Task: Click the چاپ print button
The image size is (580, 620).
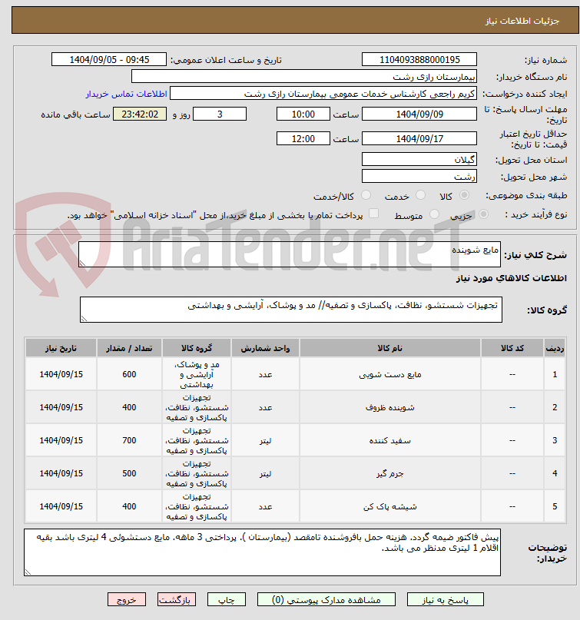Action: (227, 600)
